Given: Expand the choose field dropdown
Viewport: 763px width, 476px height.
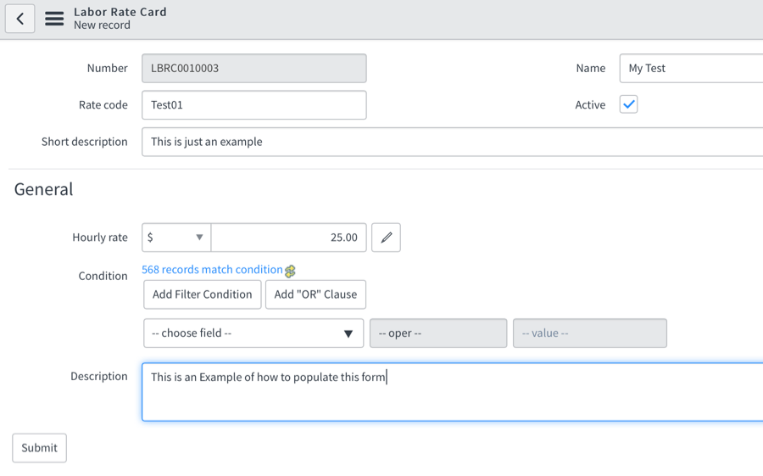Looking at the screenshot, I should tap(253, 333).
